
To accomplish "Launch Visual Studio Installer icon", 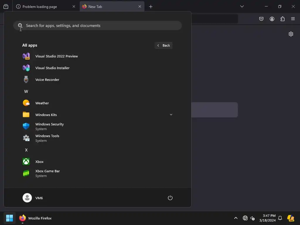I will [26, 68].
